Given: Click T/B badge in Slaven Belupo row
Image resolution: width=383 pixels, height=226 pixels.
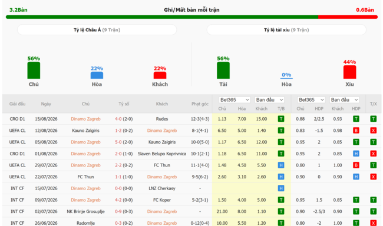Looking at the screenshot, I should pyautogui.click(x=281, y=154).
